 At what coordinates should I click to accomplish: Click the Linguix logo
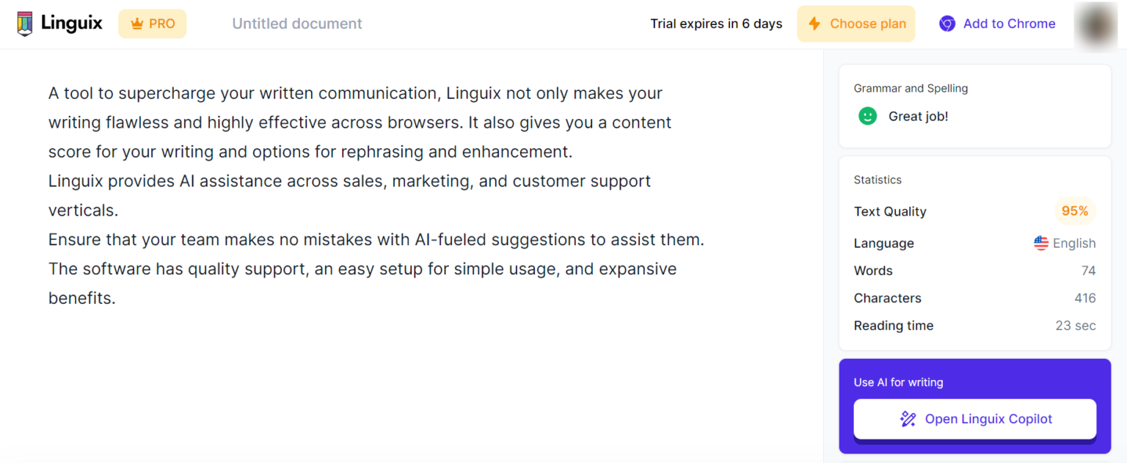pyautogui.click(x=59, y=23)
